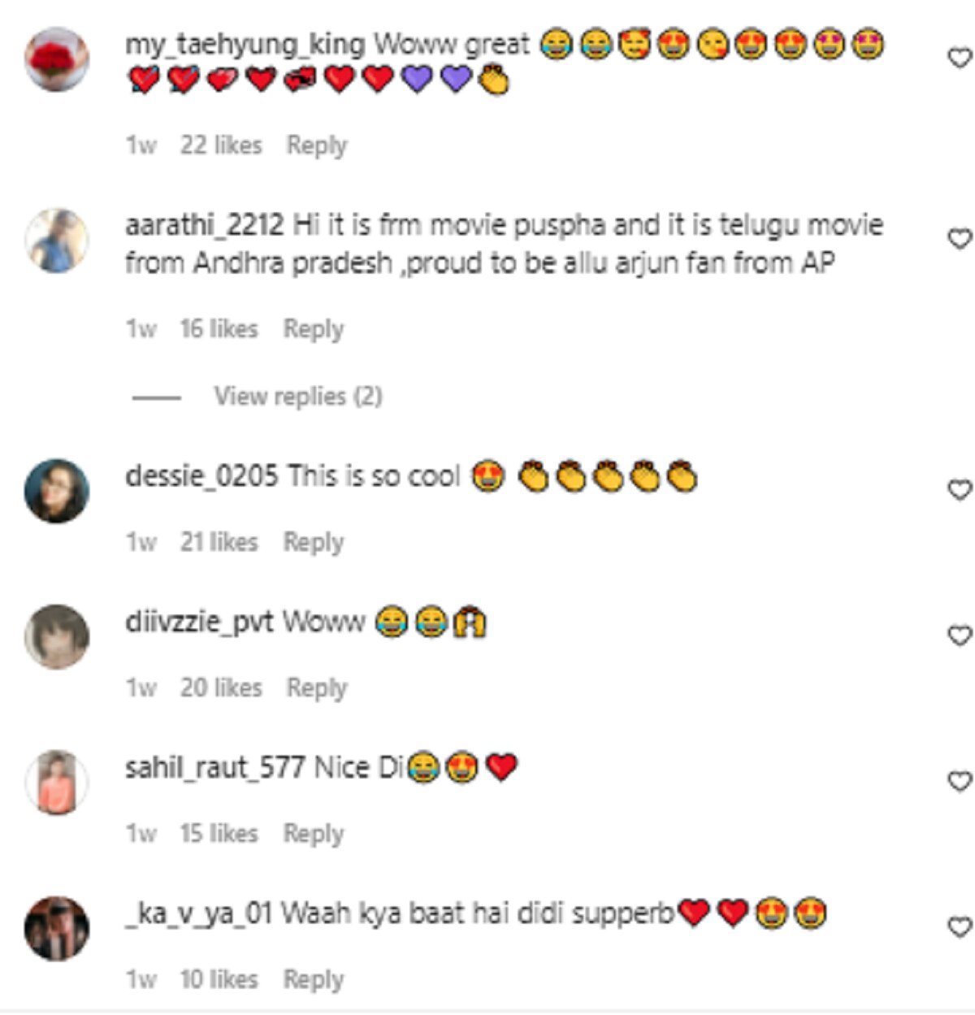This screenshot has width=975, height=1015.
Task: Tap heart icon on dessie_0205's comment
Action: (x=960, y=490)
